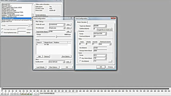171x96 pixels.
Task: Select 'VP61 Advanced Profile' codec
Action: [x=9, y=11]
